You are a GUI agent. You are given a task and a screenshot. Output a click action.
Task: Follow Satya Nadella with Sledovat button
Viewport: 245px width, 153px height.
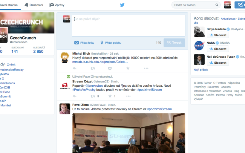[218, 35]
